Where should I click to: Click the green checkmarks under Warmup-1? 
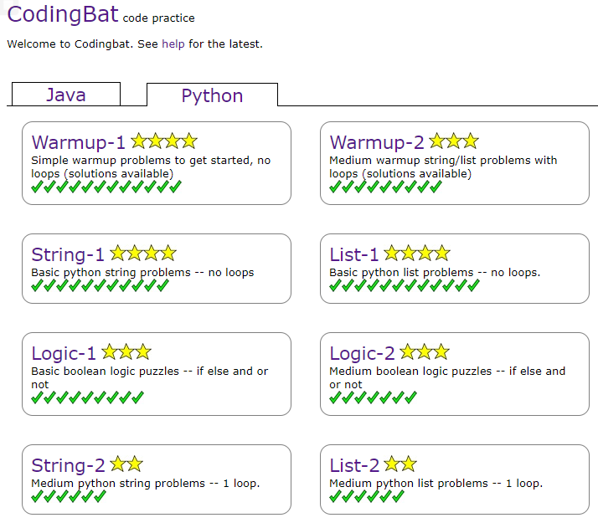pos(106,187)
